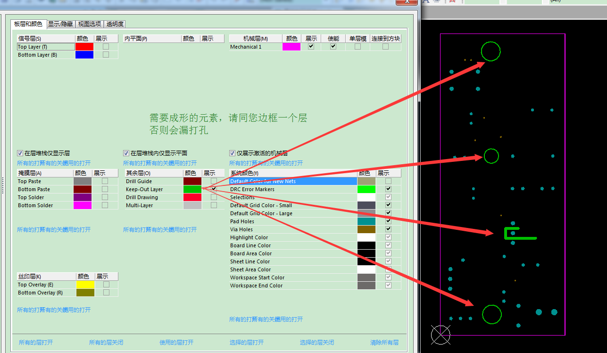The image size is (607, 353).
Task: Change the magenta Bottom Solder swatch
Action: coord(82,205)
